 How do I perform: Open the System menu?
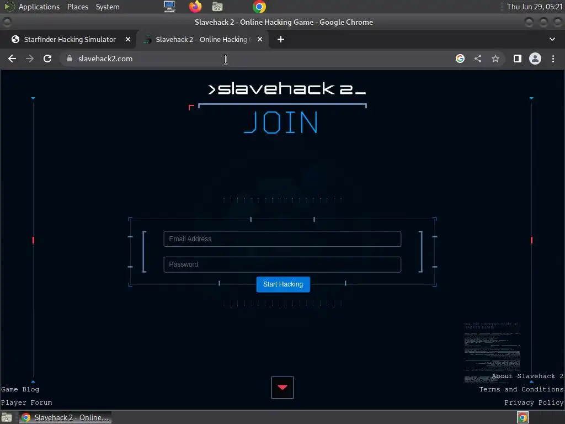(x=108, y=7)
